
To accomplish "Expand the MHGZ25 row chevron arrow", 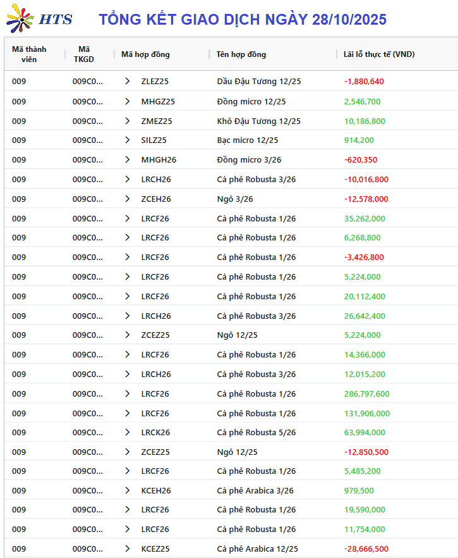I will 127,101.
